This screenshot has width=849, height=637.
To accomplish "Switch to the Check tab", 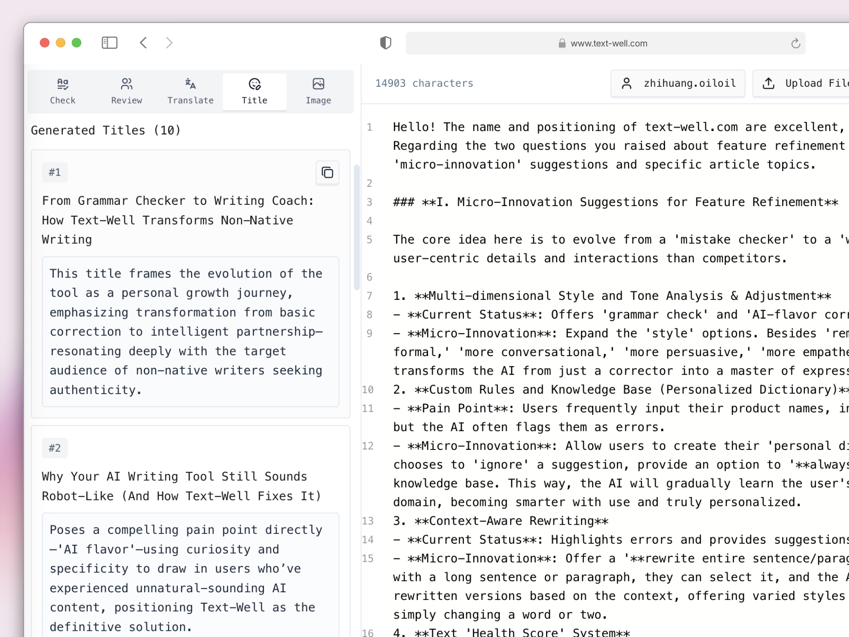I will 63,92.
